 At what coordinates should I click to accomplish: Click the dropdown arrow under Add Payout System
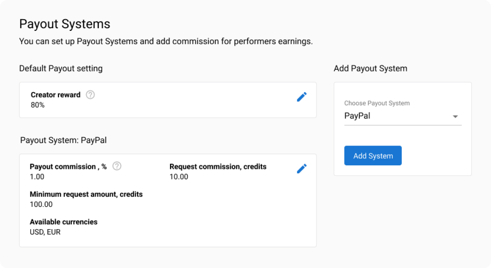[455, 116]
